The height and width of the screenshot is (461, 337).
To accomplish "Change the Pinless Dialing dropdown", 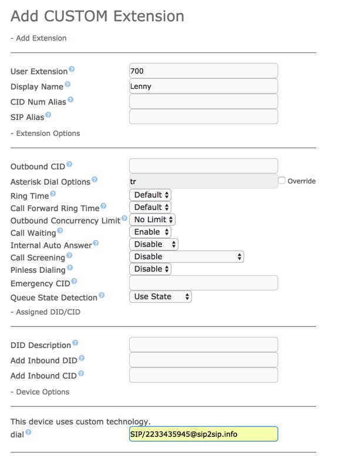I will 150,269.
